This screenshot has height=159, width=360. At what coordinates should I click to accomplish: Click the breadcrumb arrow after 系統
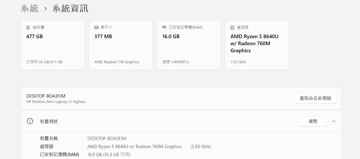46,9
